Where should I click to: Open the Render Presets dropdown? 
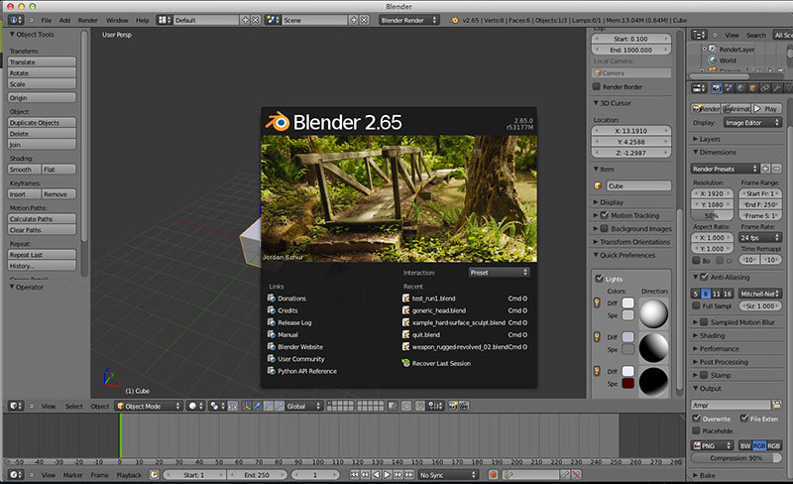(725, 169)
